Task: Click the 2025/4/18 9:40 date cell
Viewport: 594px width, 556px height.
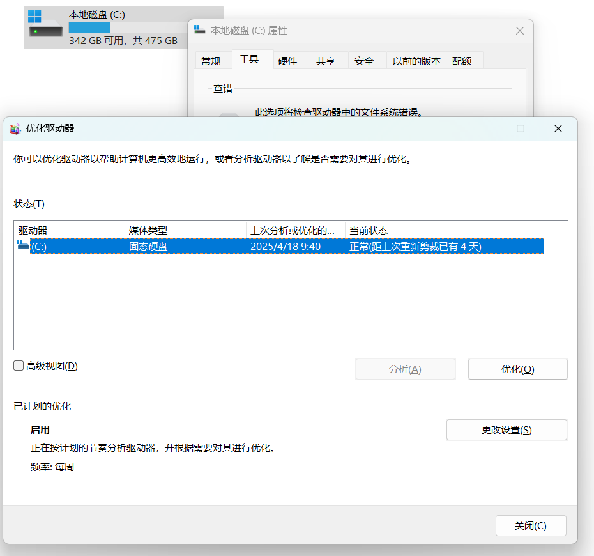Action: 286,247
